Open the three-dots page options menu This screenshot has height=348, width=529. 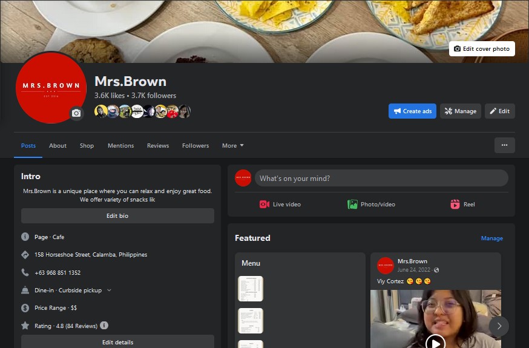click(x=504, y=145)
